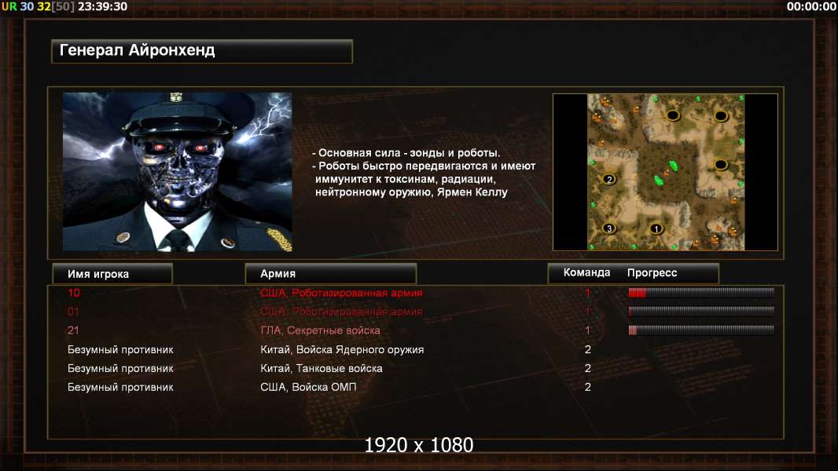Click progress bar of player 10

coord(701,292)
